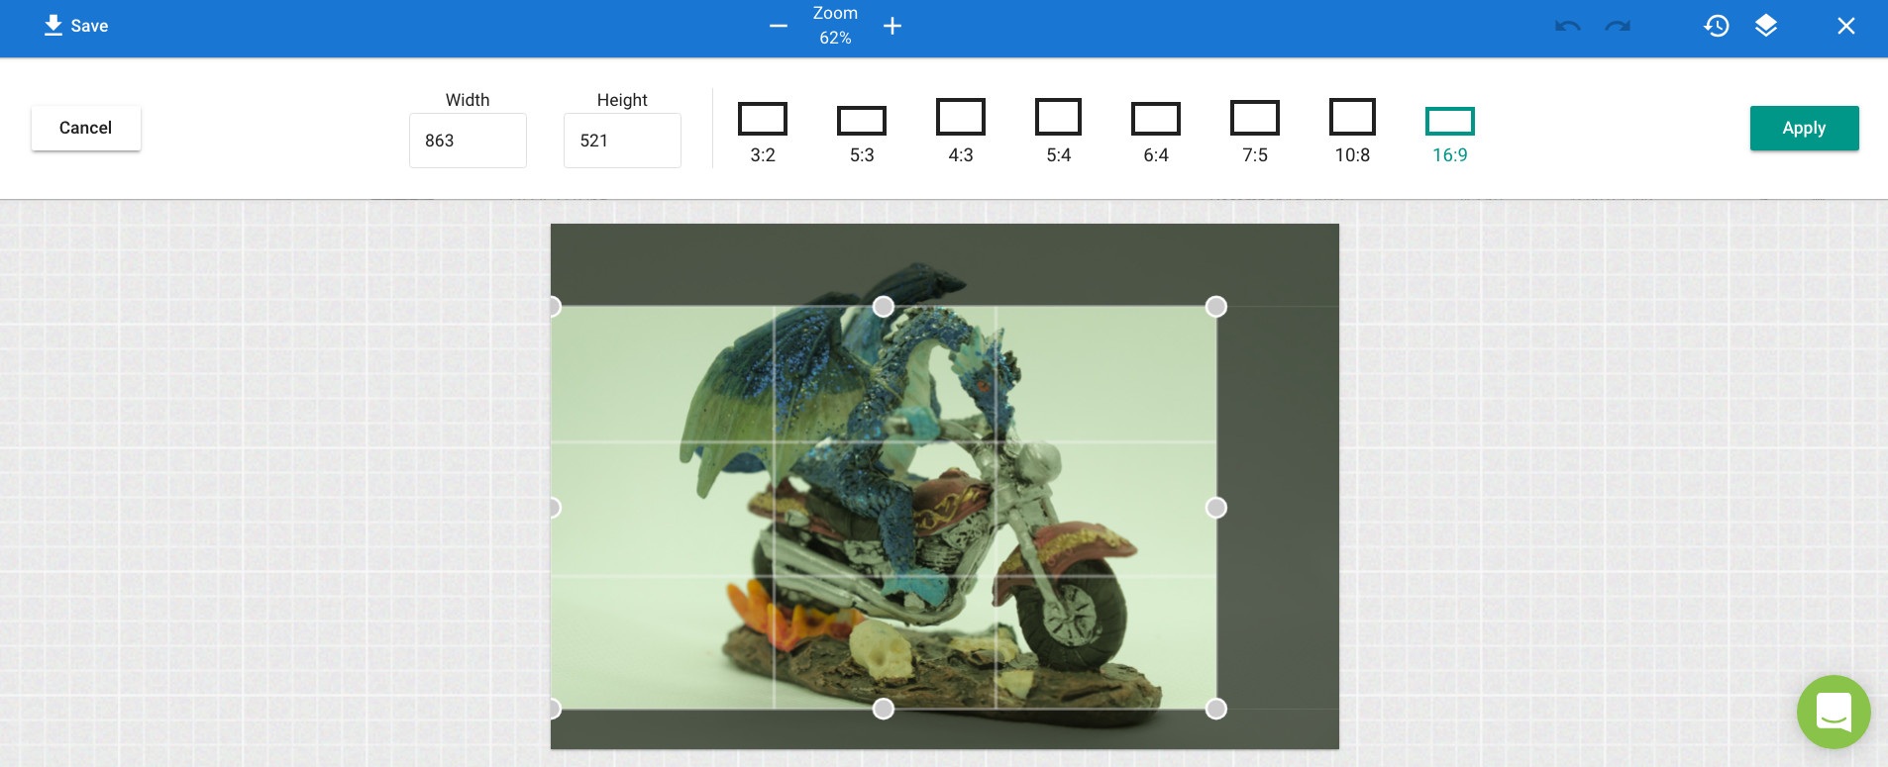Screen dimensions: 1888x767
Task: Decrease zoom with the minus icon
Action: pos(779,26)
